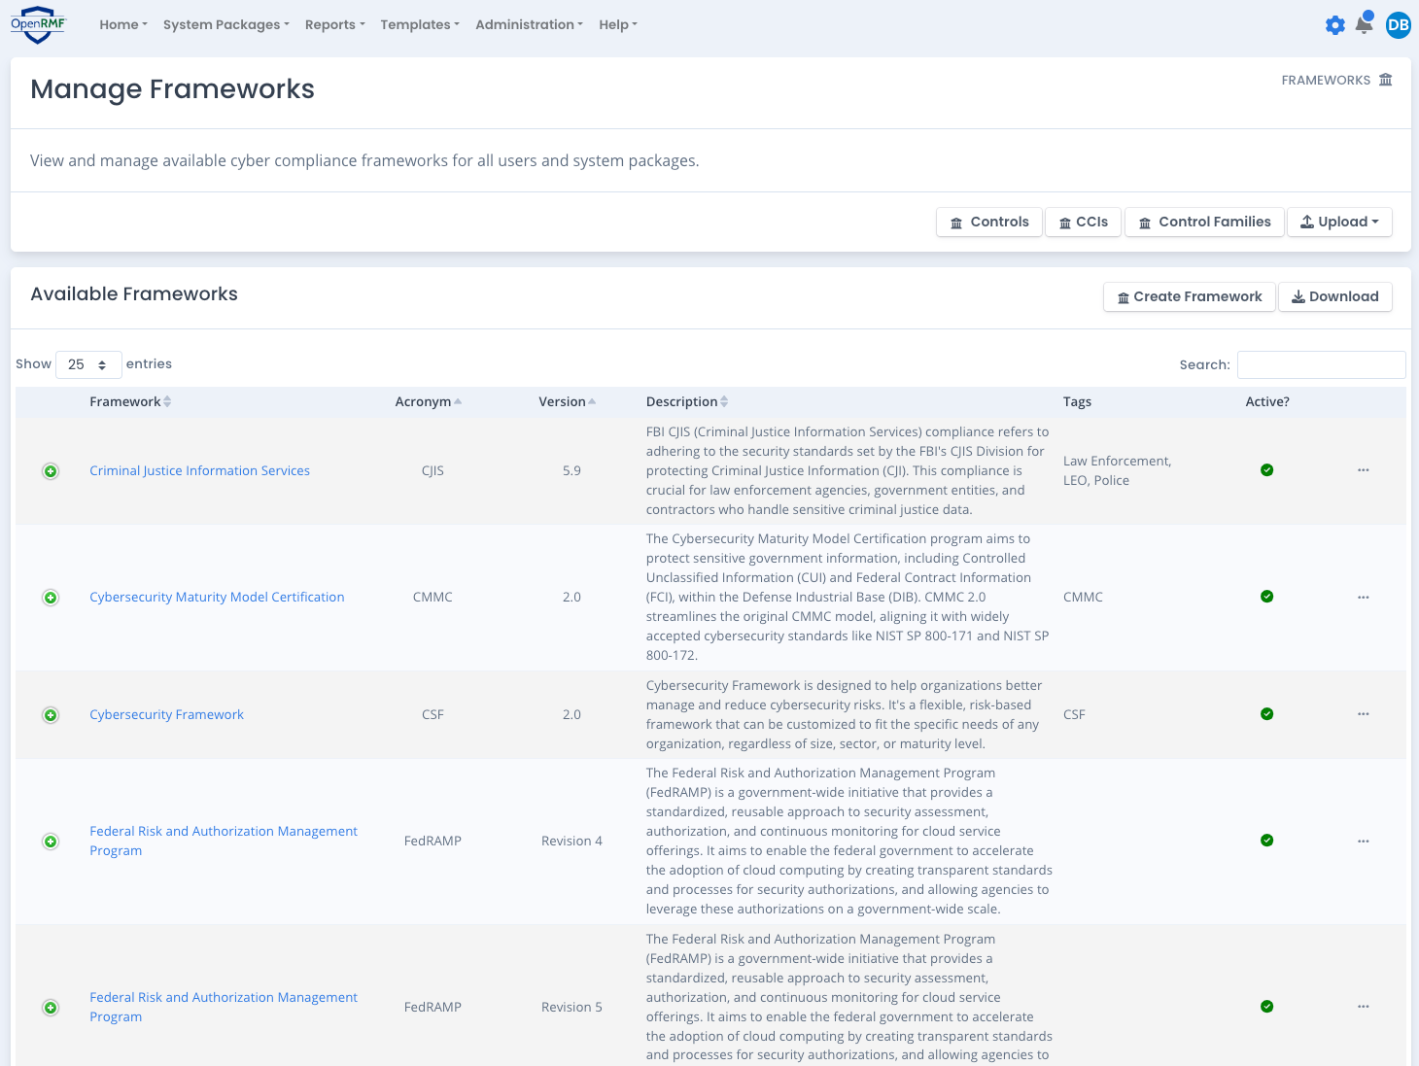Open actions ellipsis for FedRAMP Revision 5

(1364, 1007)
